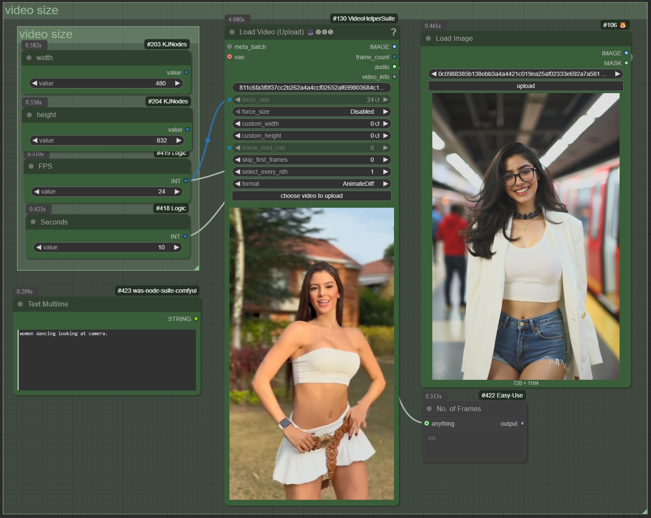
Task: Open the Load Video node help icon
Action: 393,32
